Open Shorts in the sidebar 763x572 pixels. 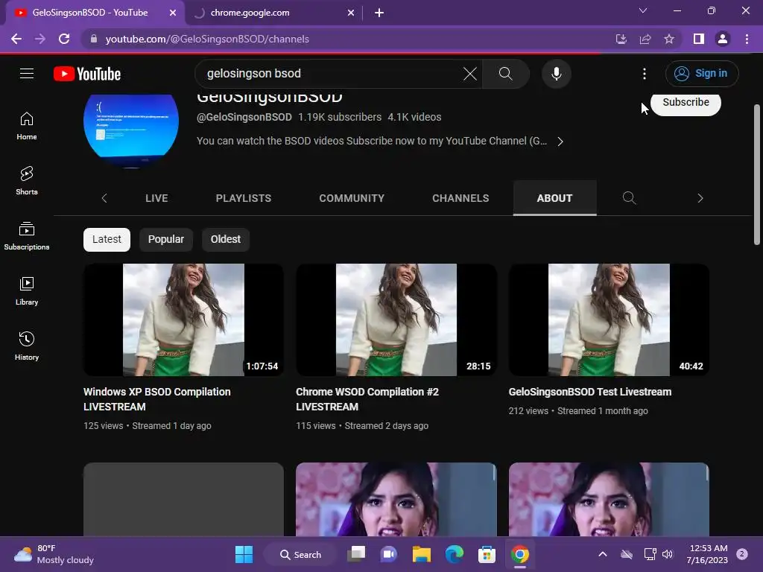tap(27, 181)
